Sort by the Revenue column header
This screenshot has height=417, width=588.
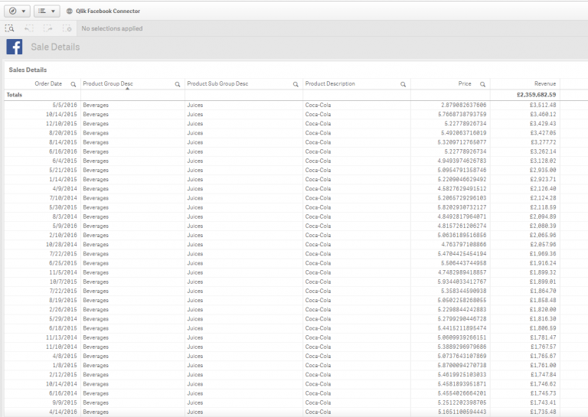click(x=545, y=83)
